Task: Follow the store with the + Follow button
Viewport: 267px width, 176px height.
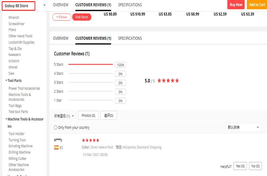Action: click(x=62, y=17)
